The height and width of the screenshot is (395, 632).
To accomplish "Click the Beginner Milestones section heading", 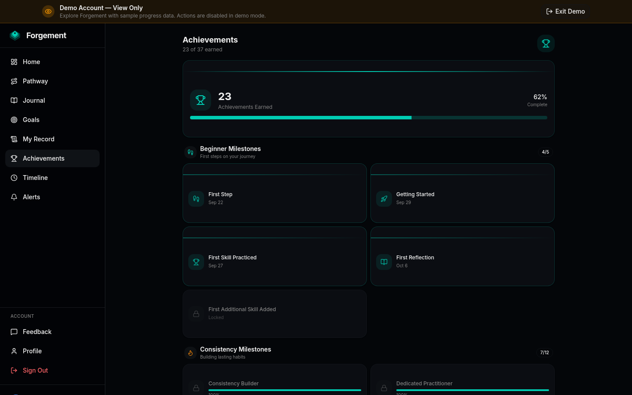I will pos(230,149).
